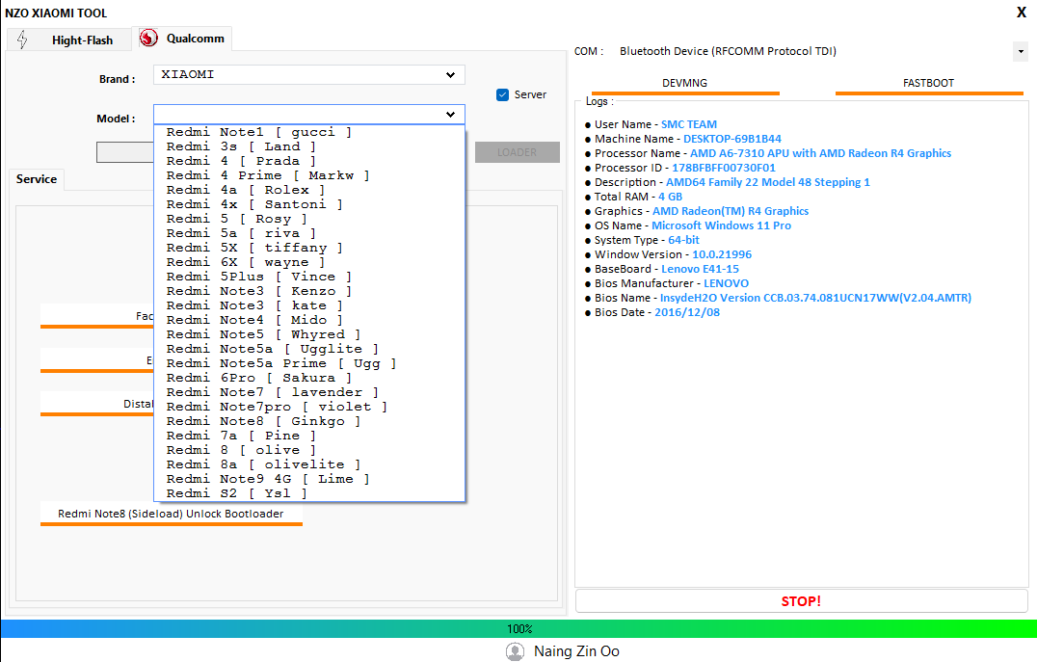Select Redmi 5Plus [ Vince ] model

pyautogui.click(x=308, y=278)
